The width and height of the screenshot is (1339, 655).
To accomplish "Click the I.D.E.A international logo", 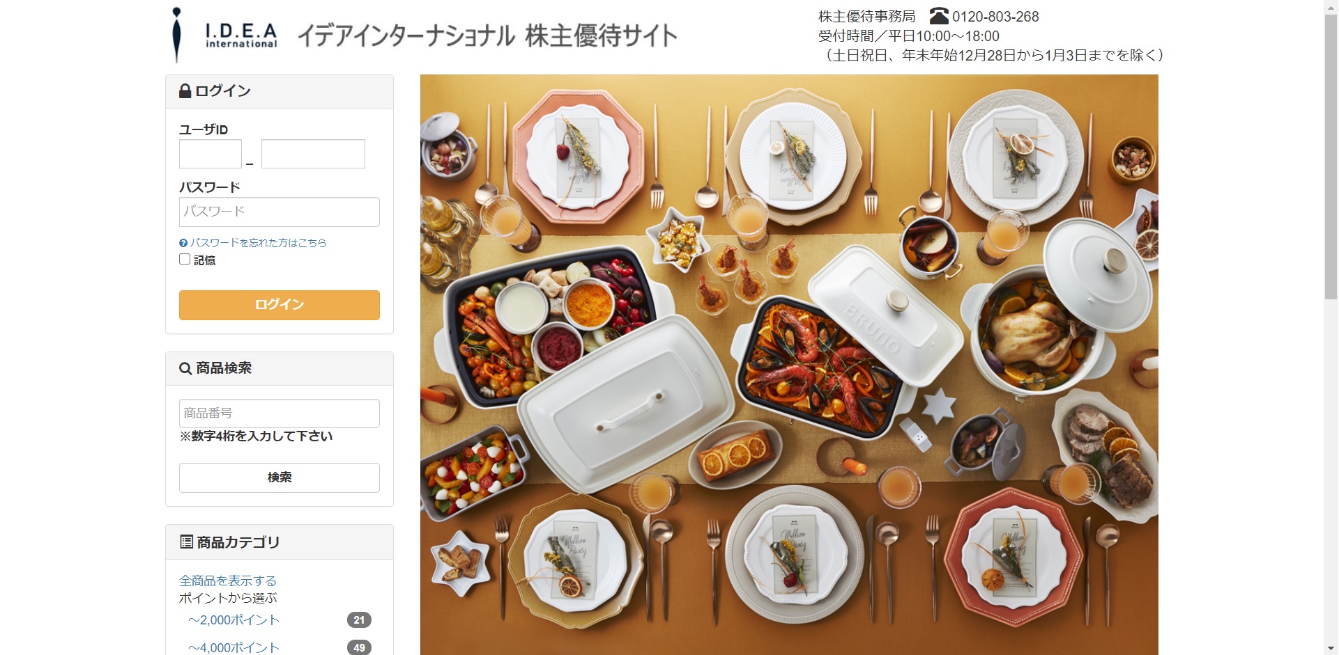I will 224,35.
